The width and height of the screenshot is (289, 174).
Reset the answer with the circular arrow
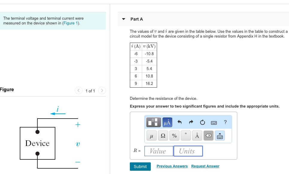pyautogui.click(x=202, y=122)
